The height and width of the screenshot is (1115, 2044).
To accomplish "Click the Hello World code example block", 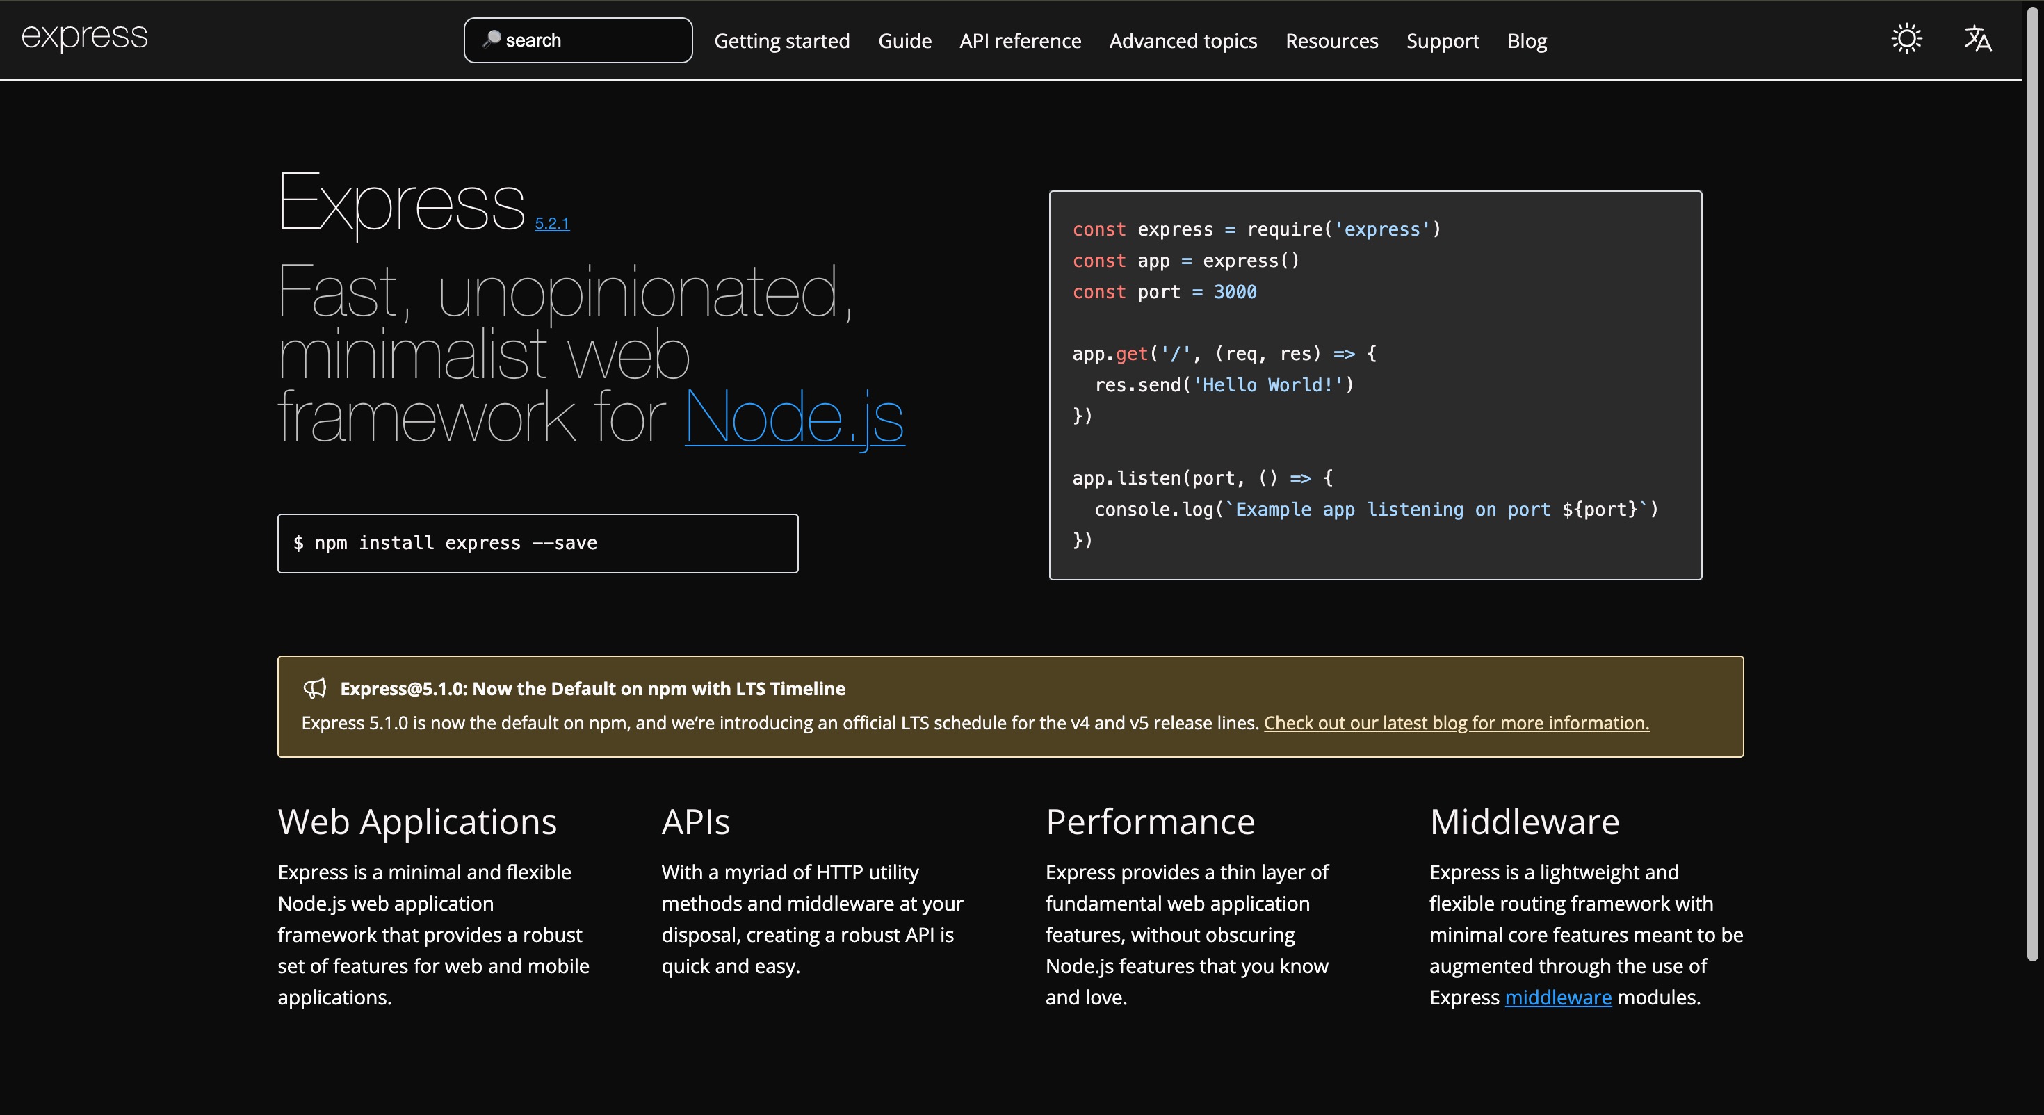I will coord(1374,385).
